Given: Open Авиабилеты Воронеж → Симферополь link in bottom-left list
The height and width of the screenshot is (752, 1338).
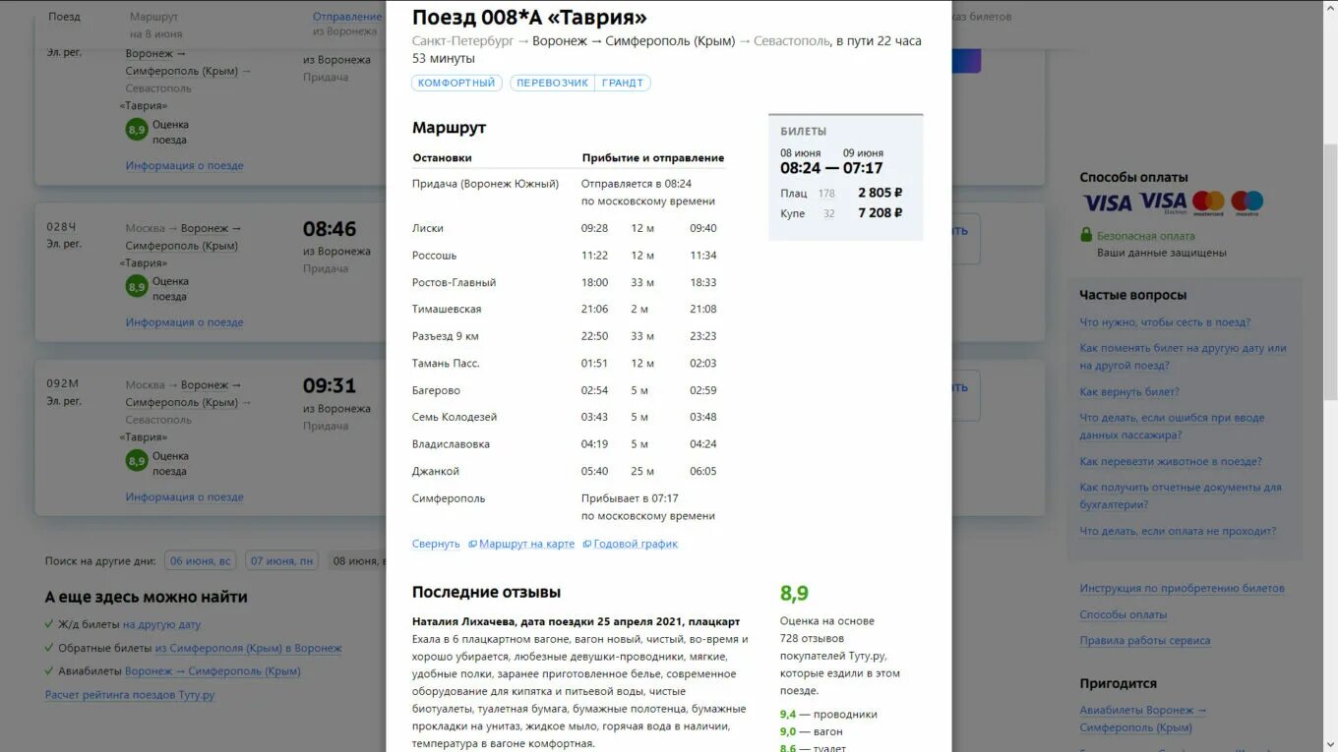Looking at the screenshot, I should click(213, 671).
